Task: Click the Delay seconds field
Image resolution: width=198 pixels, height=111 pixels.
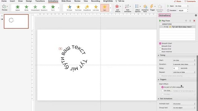Action: (175, 68)
